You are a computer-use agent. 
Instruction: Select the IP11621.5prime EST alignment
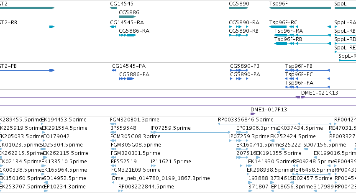coord(197,166)
